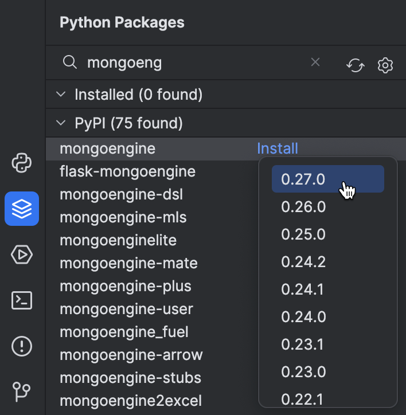
Task: Open the Problems tool window icon
Action: point(22,346)
